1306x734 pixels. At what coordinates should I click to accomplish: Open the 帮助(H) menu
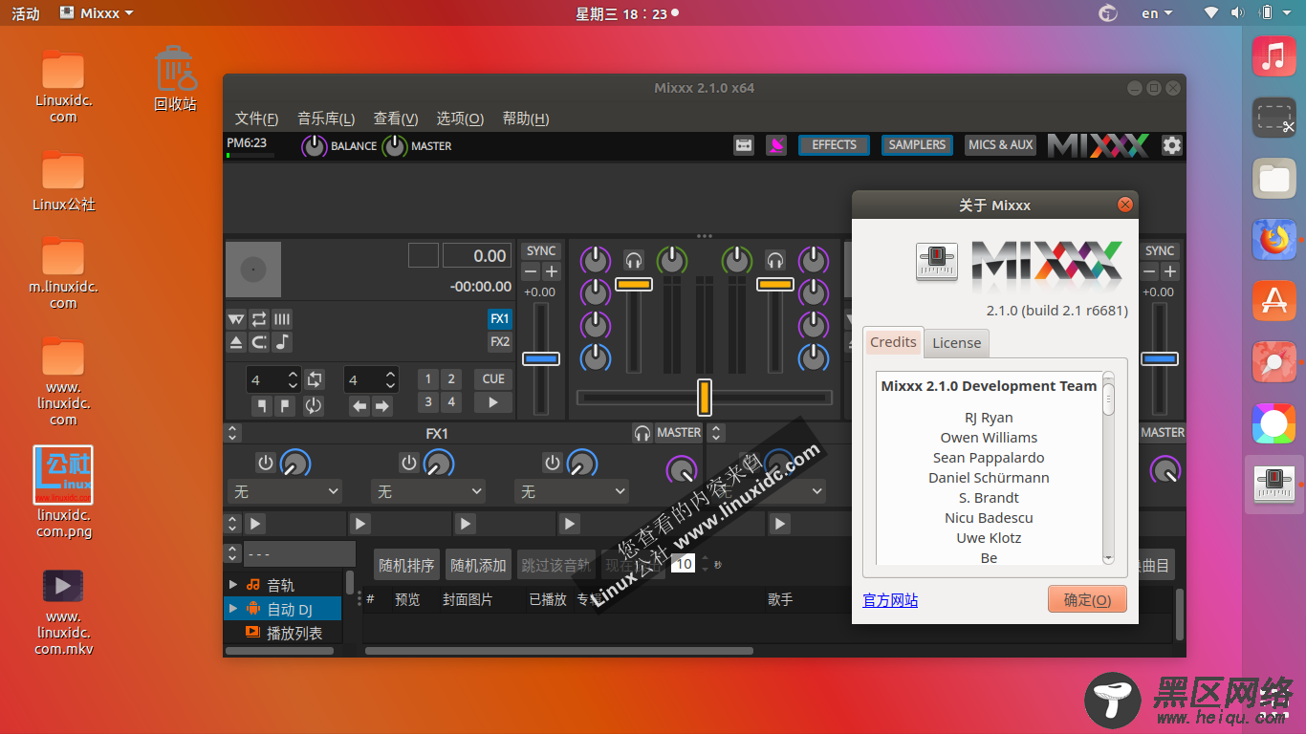(x=526, y=119)
